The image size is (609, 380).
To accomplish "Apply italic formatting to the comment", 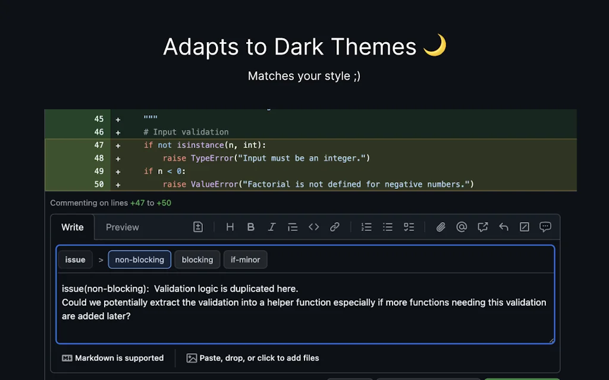I will tap(272, 227).
